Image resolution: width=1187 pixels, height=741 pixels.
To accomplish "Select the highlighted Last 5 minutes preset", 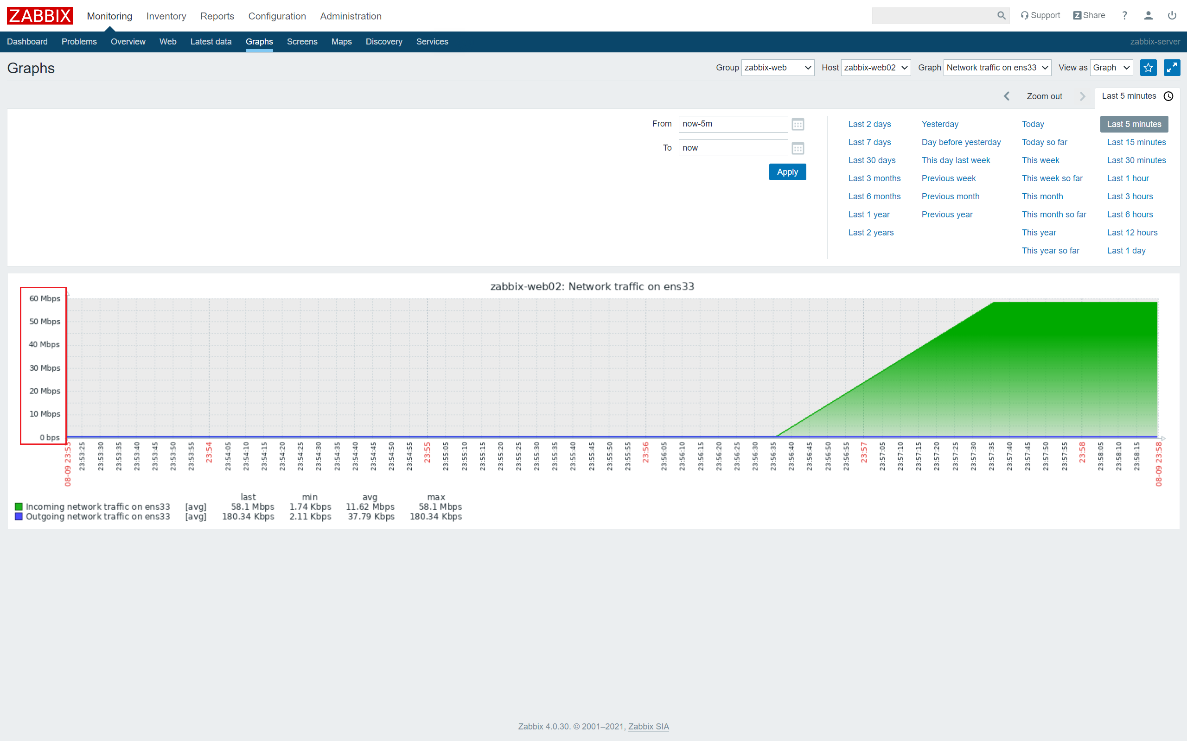I will [1134, 124].
